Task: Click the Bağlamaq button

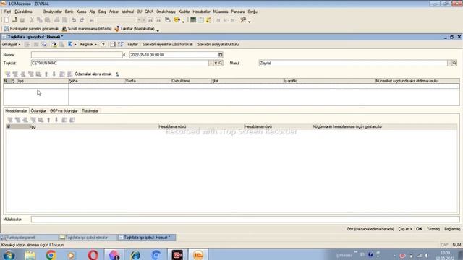Action: tap(451, 229)
